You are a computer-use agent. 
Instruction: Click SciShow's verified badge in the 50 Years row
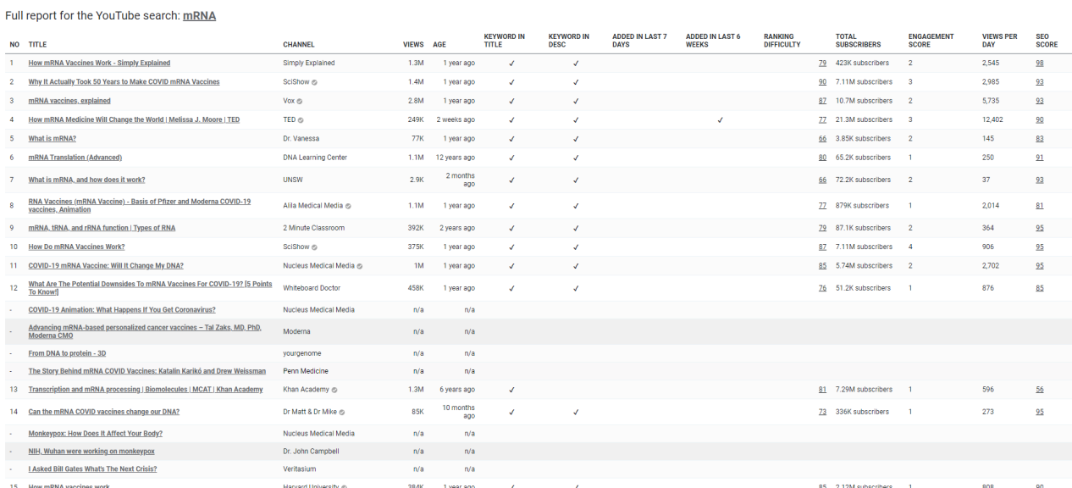tap(314, 82)
